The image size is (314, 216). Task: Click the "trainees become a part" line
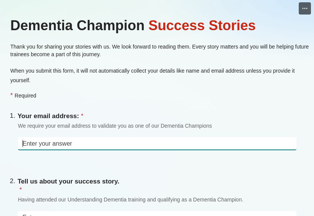[55, 54]
